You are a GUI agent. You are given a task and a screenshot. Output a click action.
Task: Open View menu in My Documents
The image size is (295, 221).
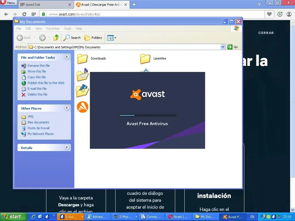(39, 28)
